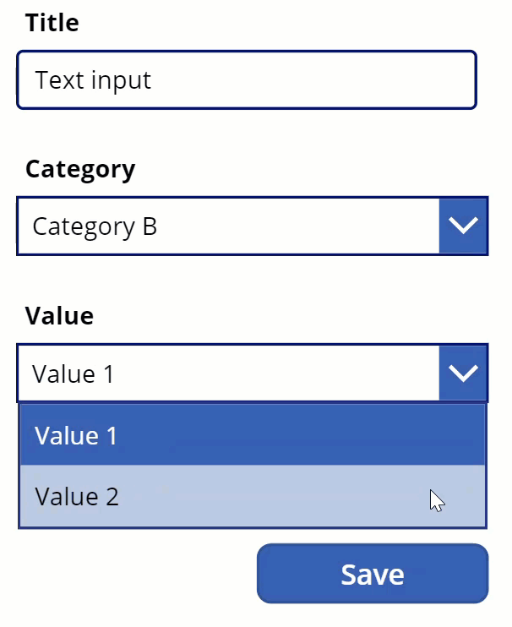The image size is (512, 627).
Task: Click the selected 'Value 1' text in Value box
Action: point(73,373)
